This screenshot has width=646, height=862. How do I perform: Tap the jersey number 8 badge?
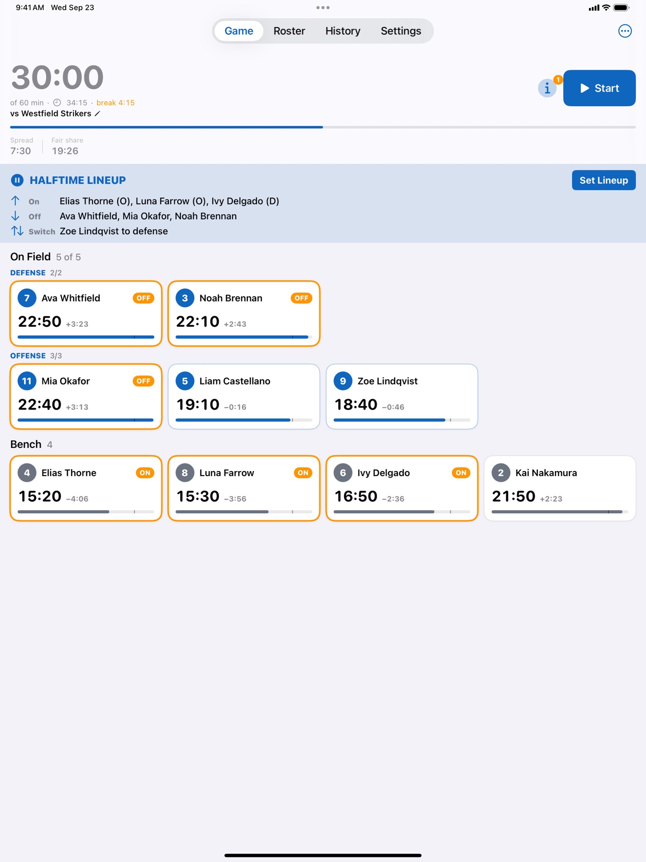[185, 473]
